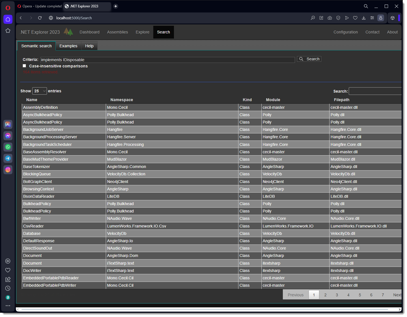Open extensions cube icon
Image resolution: width=407 pixels, height=317 pixels.
pyautogui.click(x=393, y=18)
